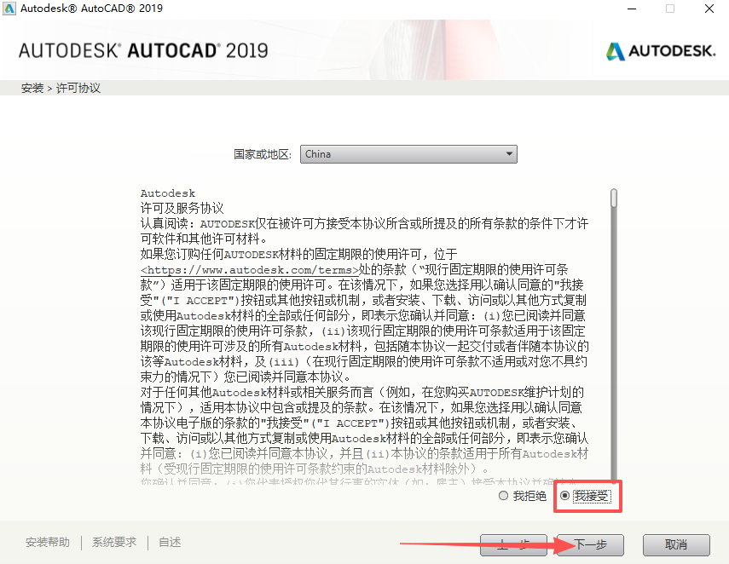Select the 我接受 (I accept) radio button
Screen dimensions: 729x564
564,496
